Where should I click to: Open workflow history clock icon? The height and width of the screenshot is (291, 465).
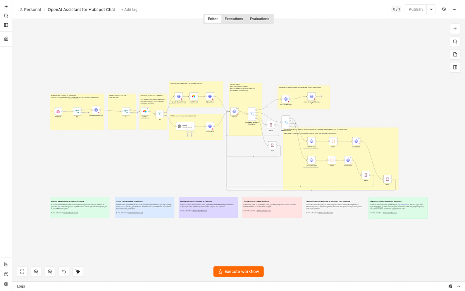(444, 9)
